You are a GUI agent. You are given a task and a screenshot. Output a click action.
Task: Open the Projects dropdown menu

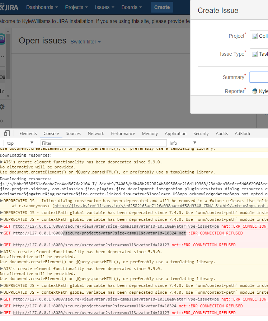[76, 8]
